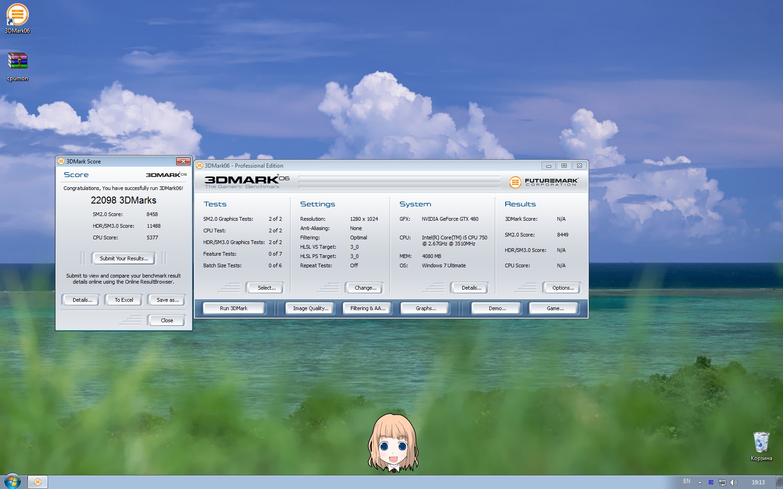The image size is (783, 489).
Task: Click the 3DMark Score N/A value in Results
Action: (561, 219)
